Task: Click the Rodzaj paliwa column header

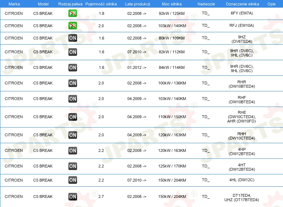Action: pyautogui.click(x=70, y=4)
